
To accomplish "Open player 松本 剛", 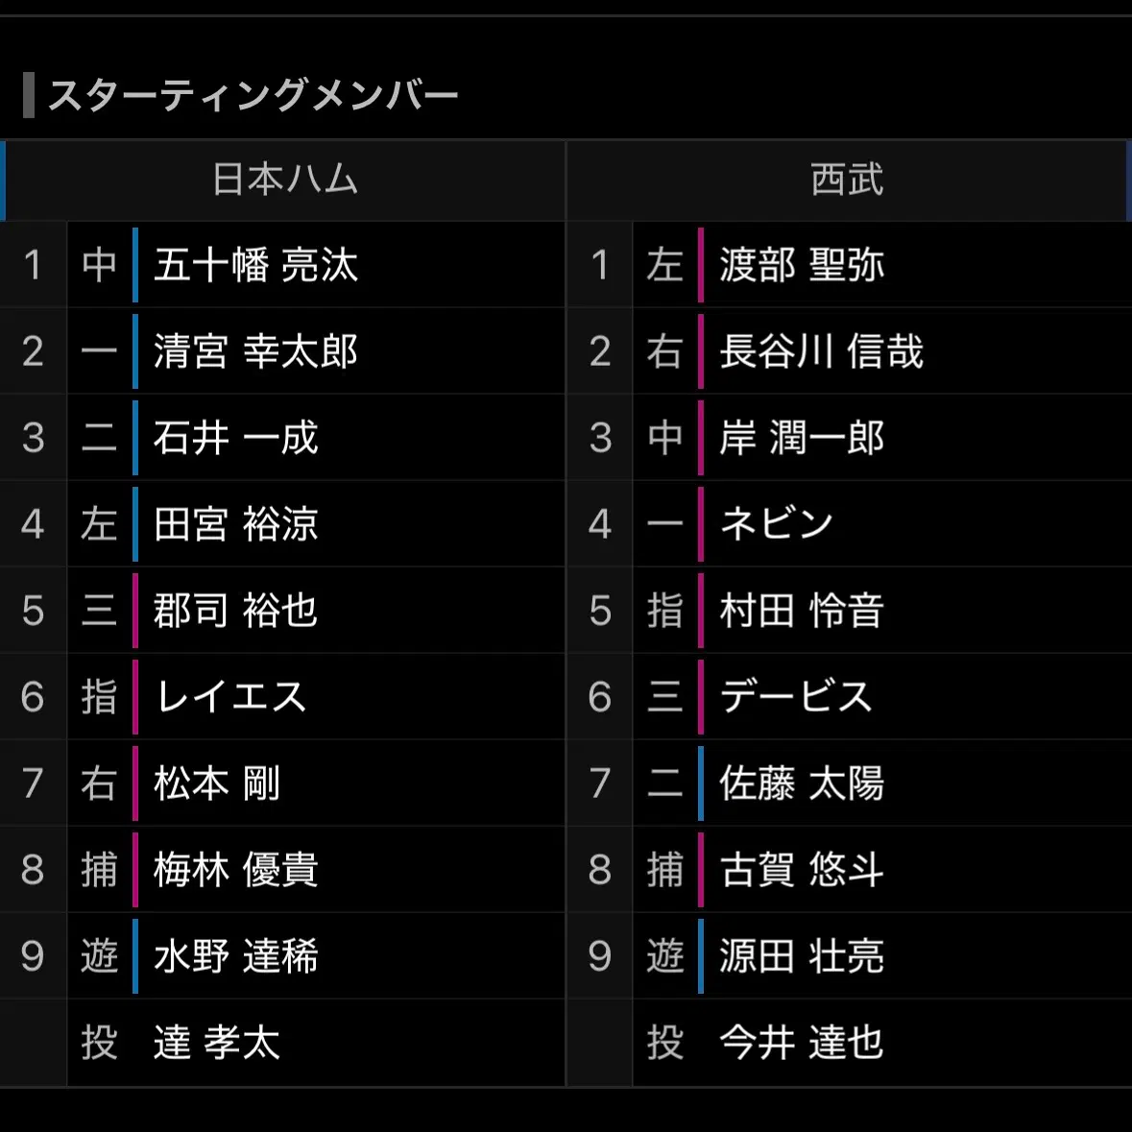I will click(x=216, y=783).
